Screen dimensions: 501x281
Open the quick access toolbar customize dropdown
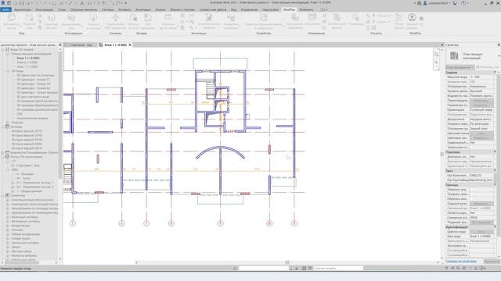click(125, 3)
